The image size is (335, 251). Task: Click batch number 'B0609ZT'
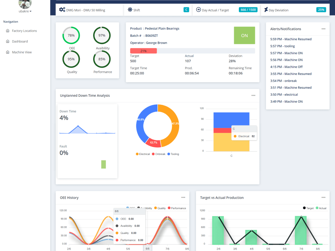(x=151, y=36)
